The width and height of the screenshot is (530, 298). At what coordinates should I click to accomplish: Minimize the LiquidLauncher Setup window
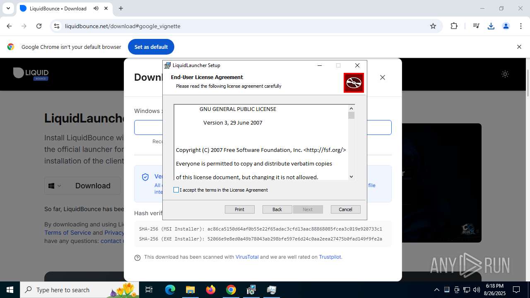click(320, 65)
